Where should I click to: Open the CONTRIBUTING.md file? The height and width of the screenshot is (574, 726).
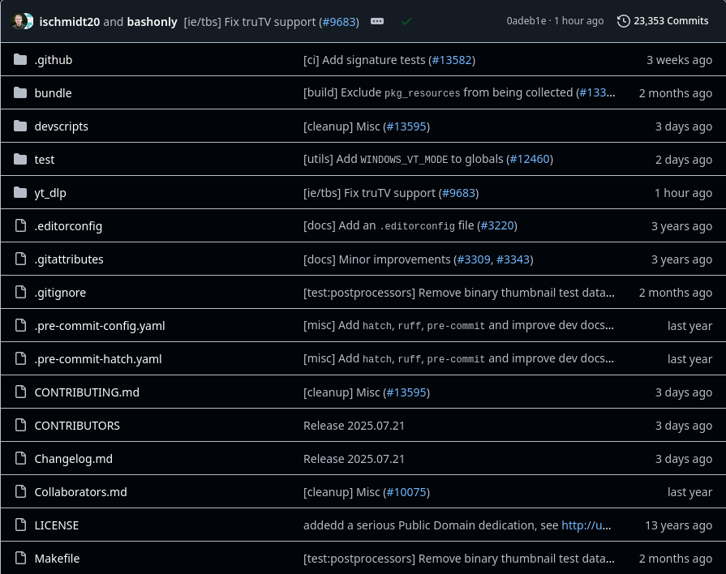tap(87, 392)
